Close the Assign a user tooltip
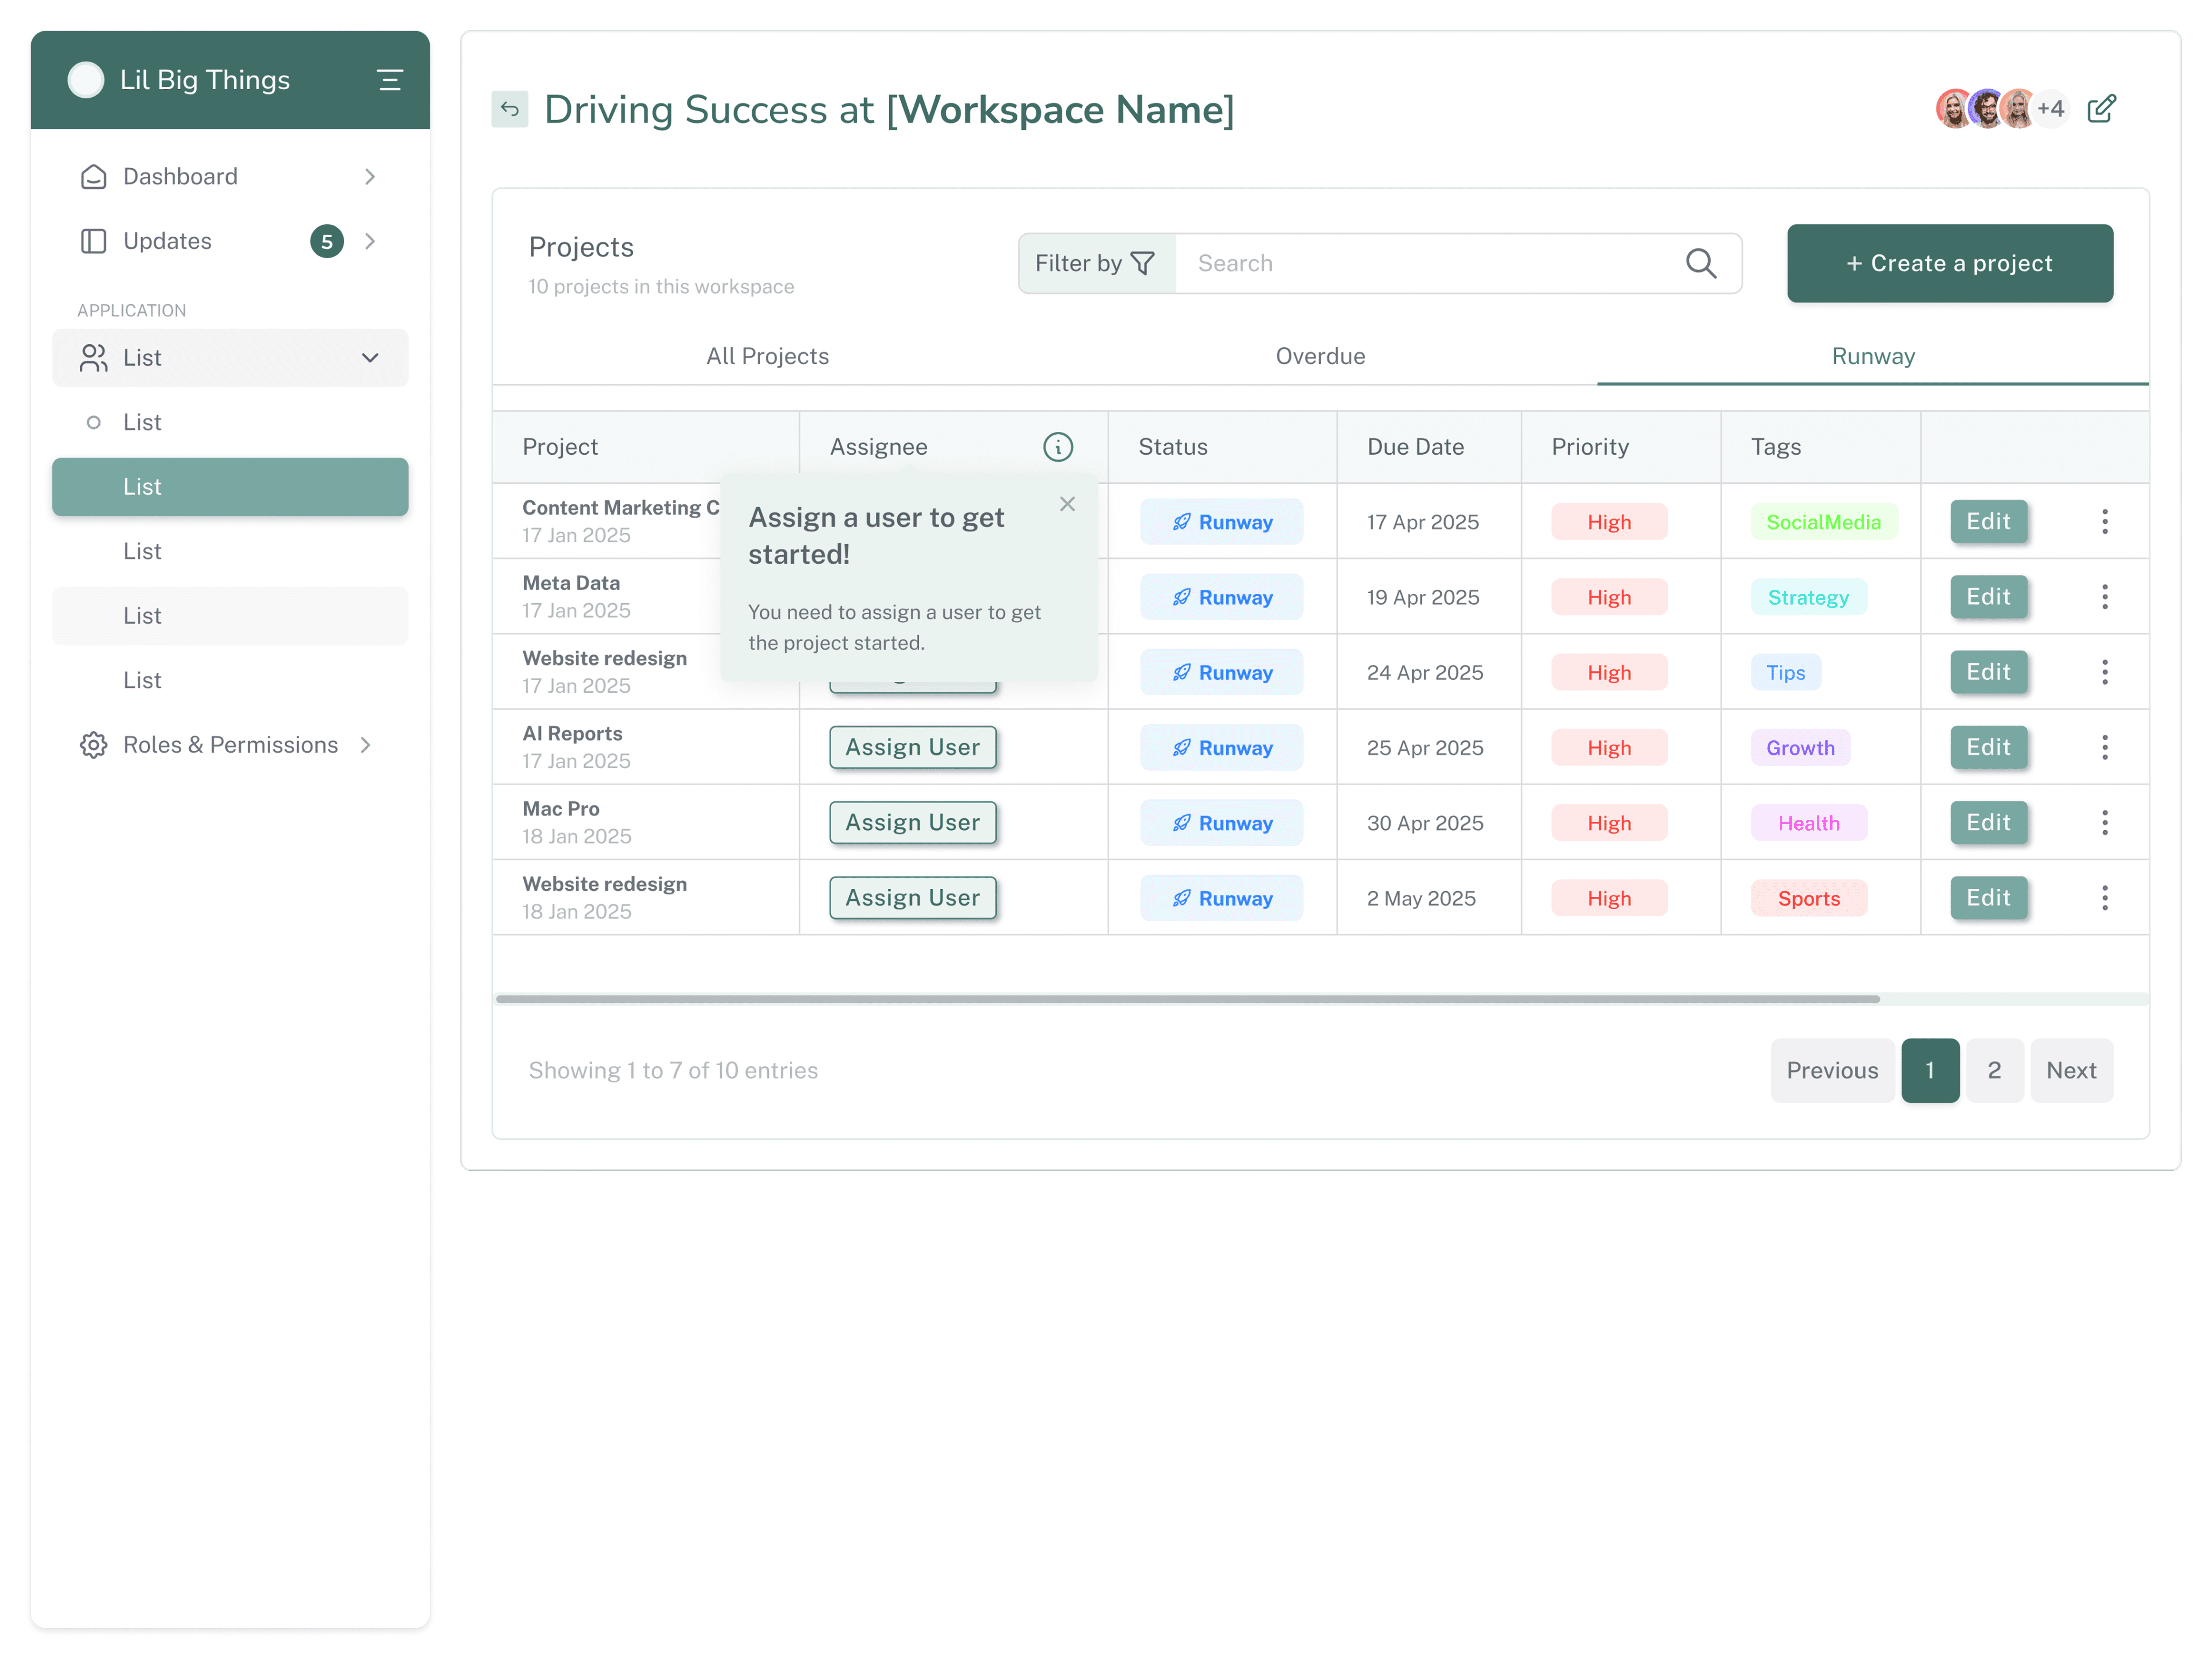This screenshot has height=1659, width=2212. (1067, 504)
